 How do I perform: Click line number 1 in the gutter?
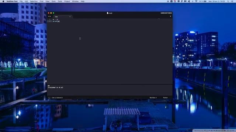click(x=50, y=19)
